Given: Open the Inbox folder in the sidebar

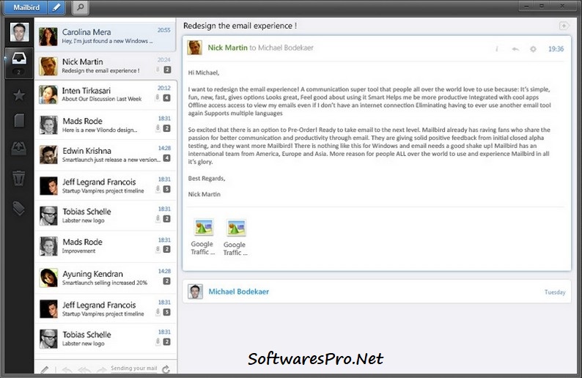Looking at the screenshot, I should [19, 59].
